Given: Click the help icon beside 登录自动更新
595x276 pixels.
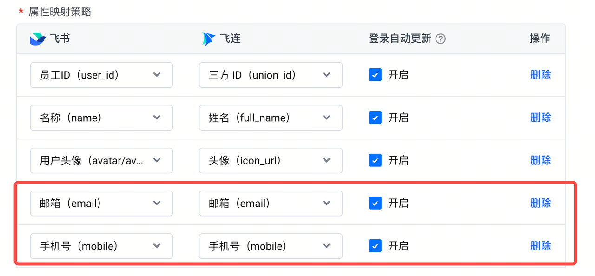Looking at the screenshot, I should pyautogui.click(x=441, y=39).
